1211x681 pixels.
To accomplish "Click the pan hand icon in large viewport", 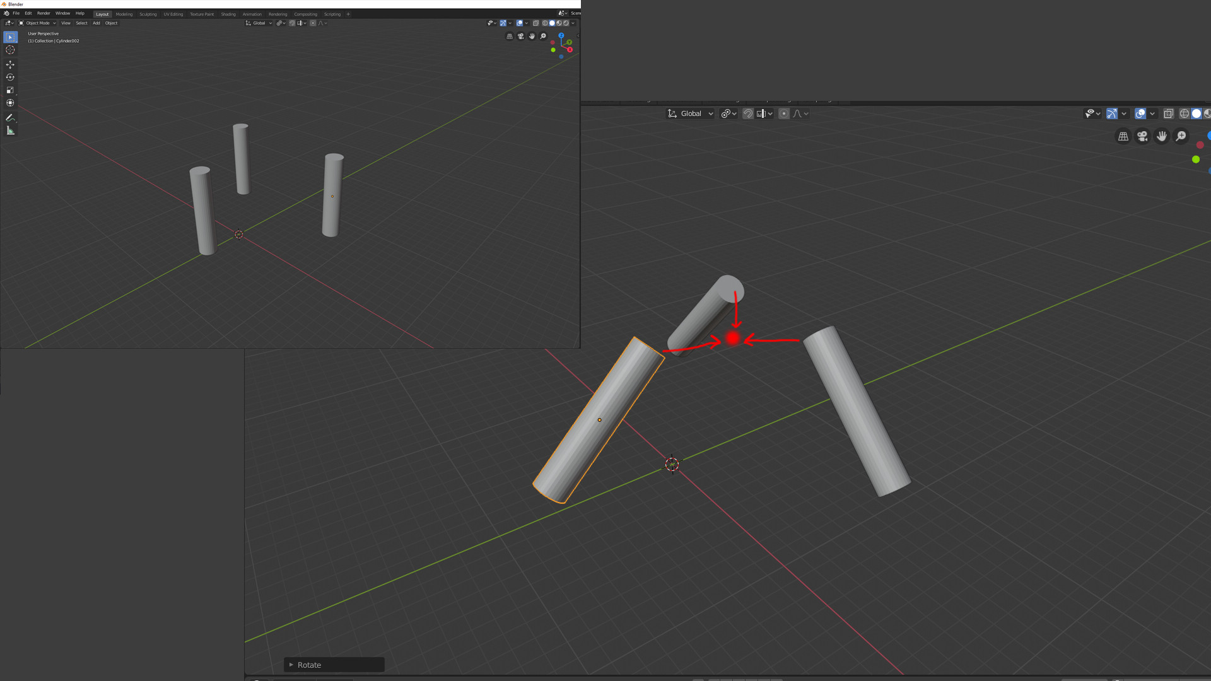I will click(x=1162, y=136).
